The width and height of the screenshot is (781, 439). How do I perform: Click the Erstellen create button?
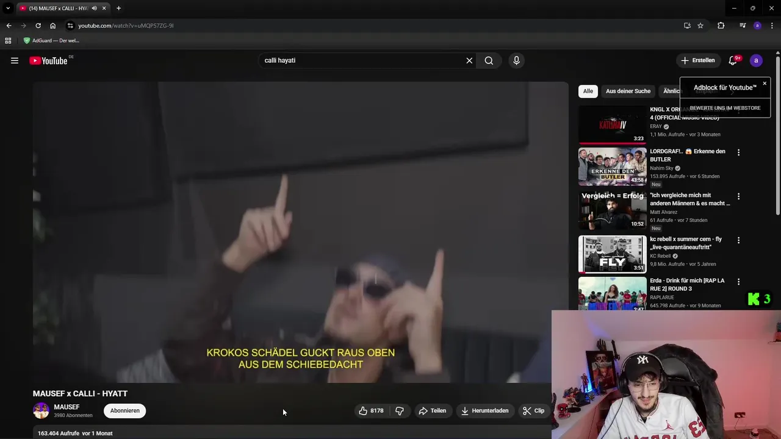point(697,60)
